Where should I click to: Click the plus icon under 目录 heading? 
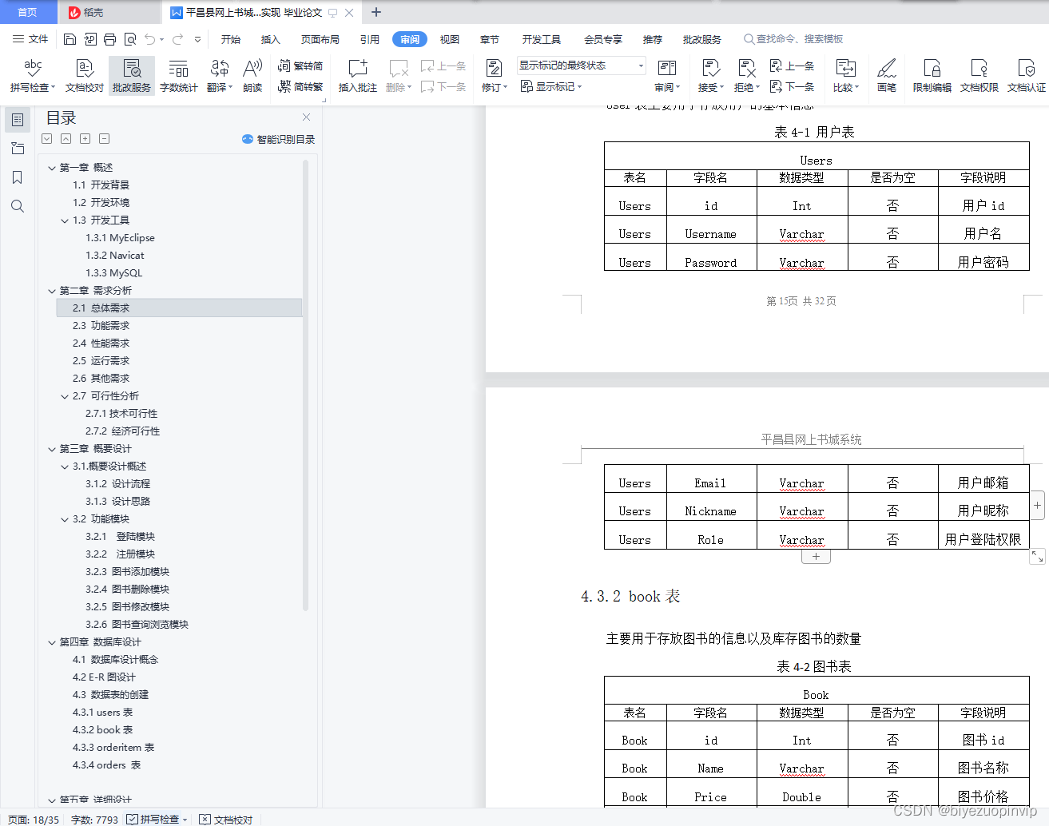(85, 139)
